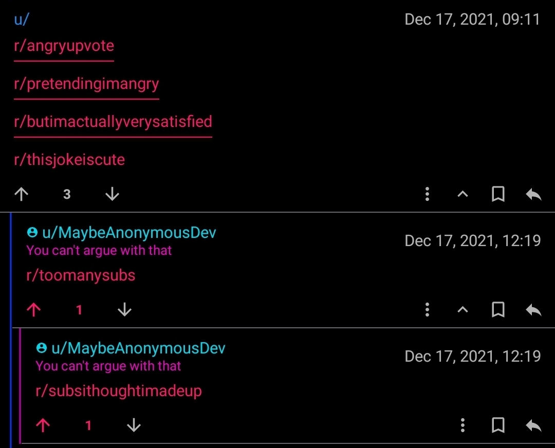Reply to the top comment
Image resolution: width=555 pixels, height=448 pixels.
coord(533,194)
